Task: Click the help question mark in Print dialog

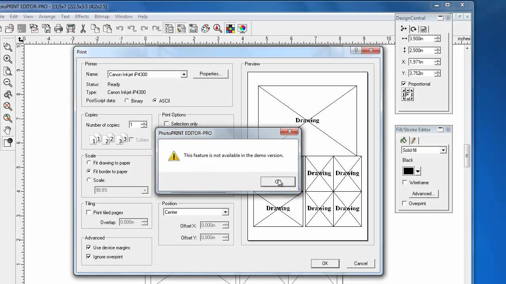Action: (356, 50)
